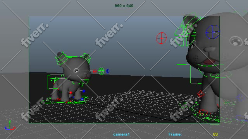The height and width of the screenshot is (139, 248).
Task: Select the blue circular eye control on large dog
Action: [x=213, y=32]
